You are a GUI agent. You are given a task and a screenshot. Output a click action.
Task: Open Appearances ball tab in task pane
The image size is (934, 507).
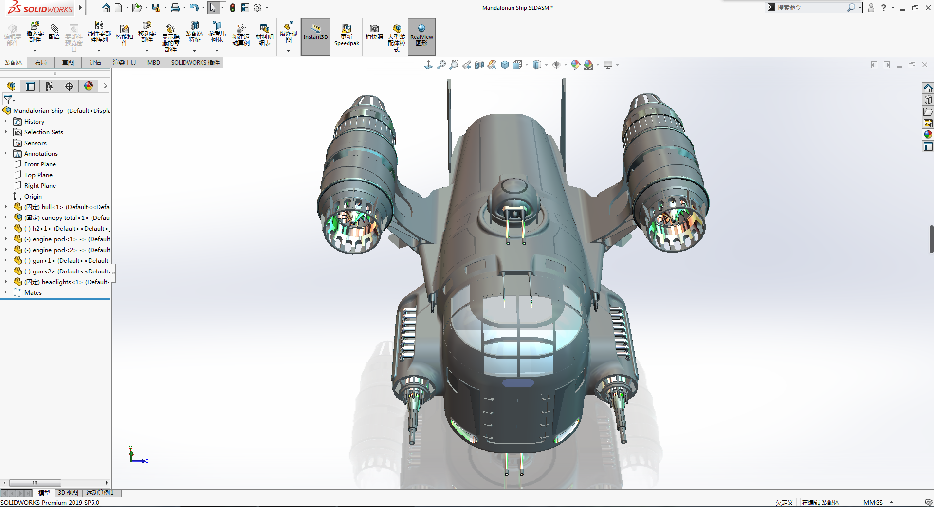pos(928,135)
